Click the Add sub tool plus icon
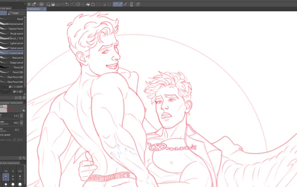297x187 pixels. pos(16,98)
